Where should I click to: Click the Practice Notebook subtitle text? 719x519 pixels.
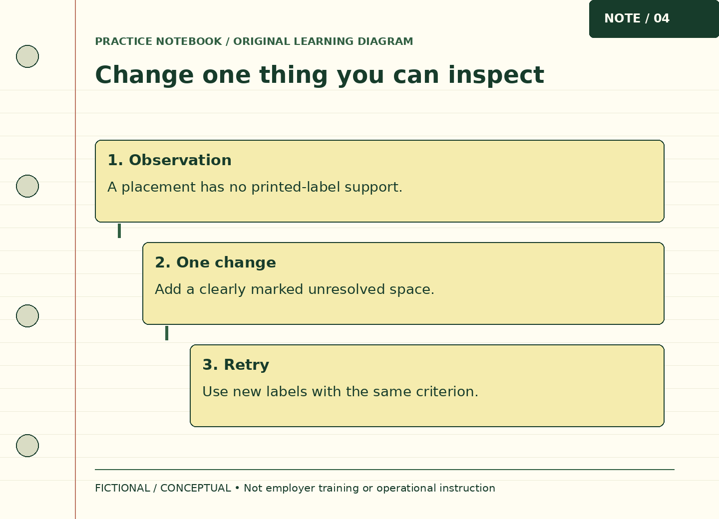[x=254, y=41]
